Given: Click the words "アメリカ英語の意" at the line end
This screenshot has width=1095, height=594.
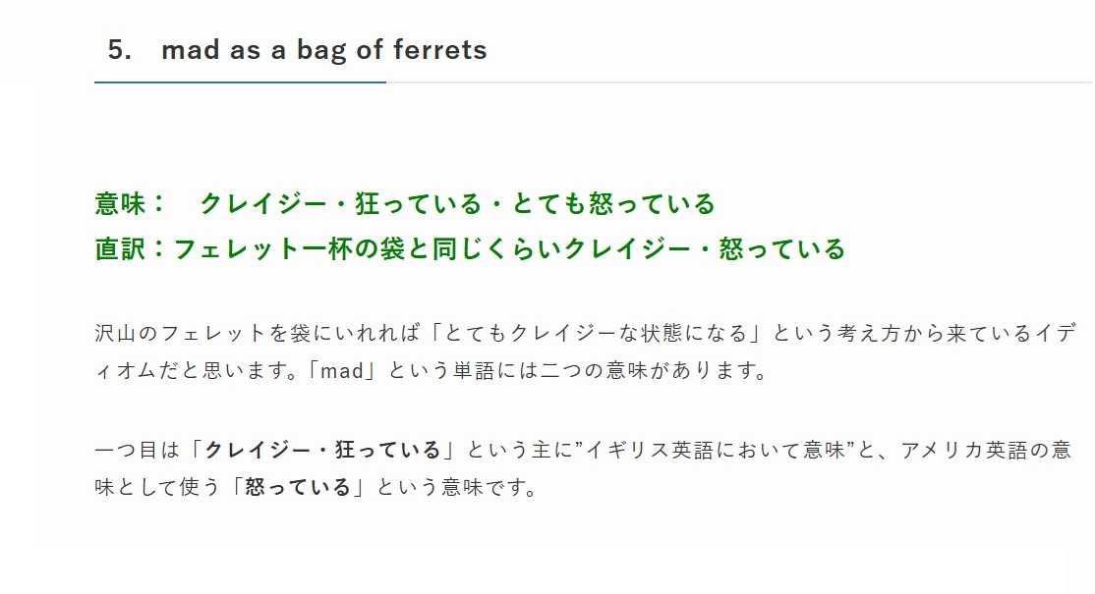Looking at the screenshot, I should point(986,450).
